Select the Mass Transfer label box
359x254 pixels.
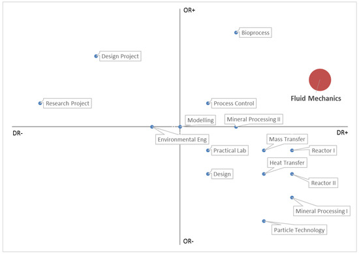click(287, 139)
